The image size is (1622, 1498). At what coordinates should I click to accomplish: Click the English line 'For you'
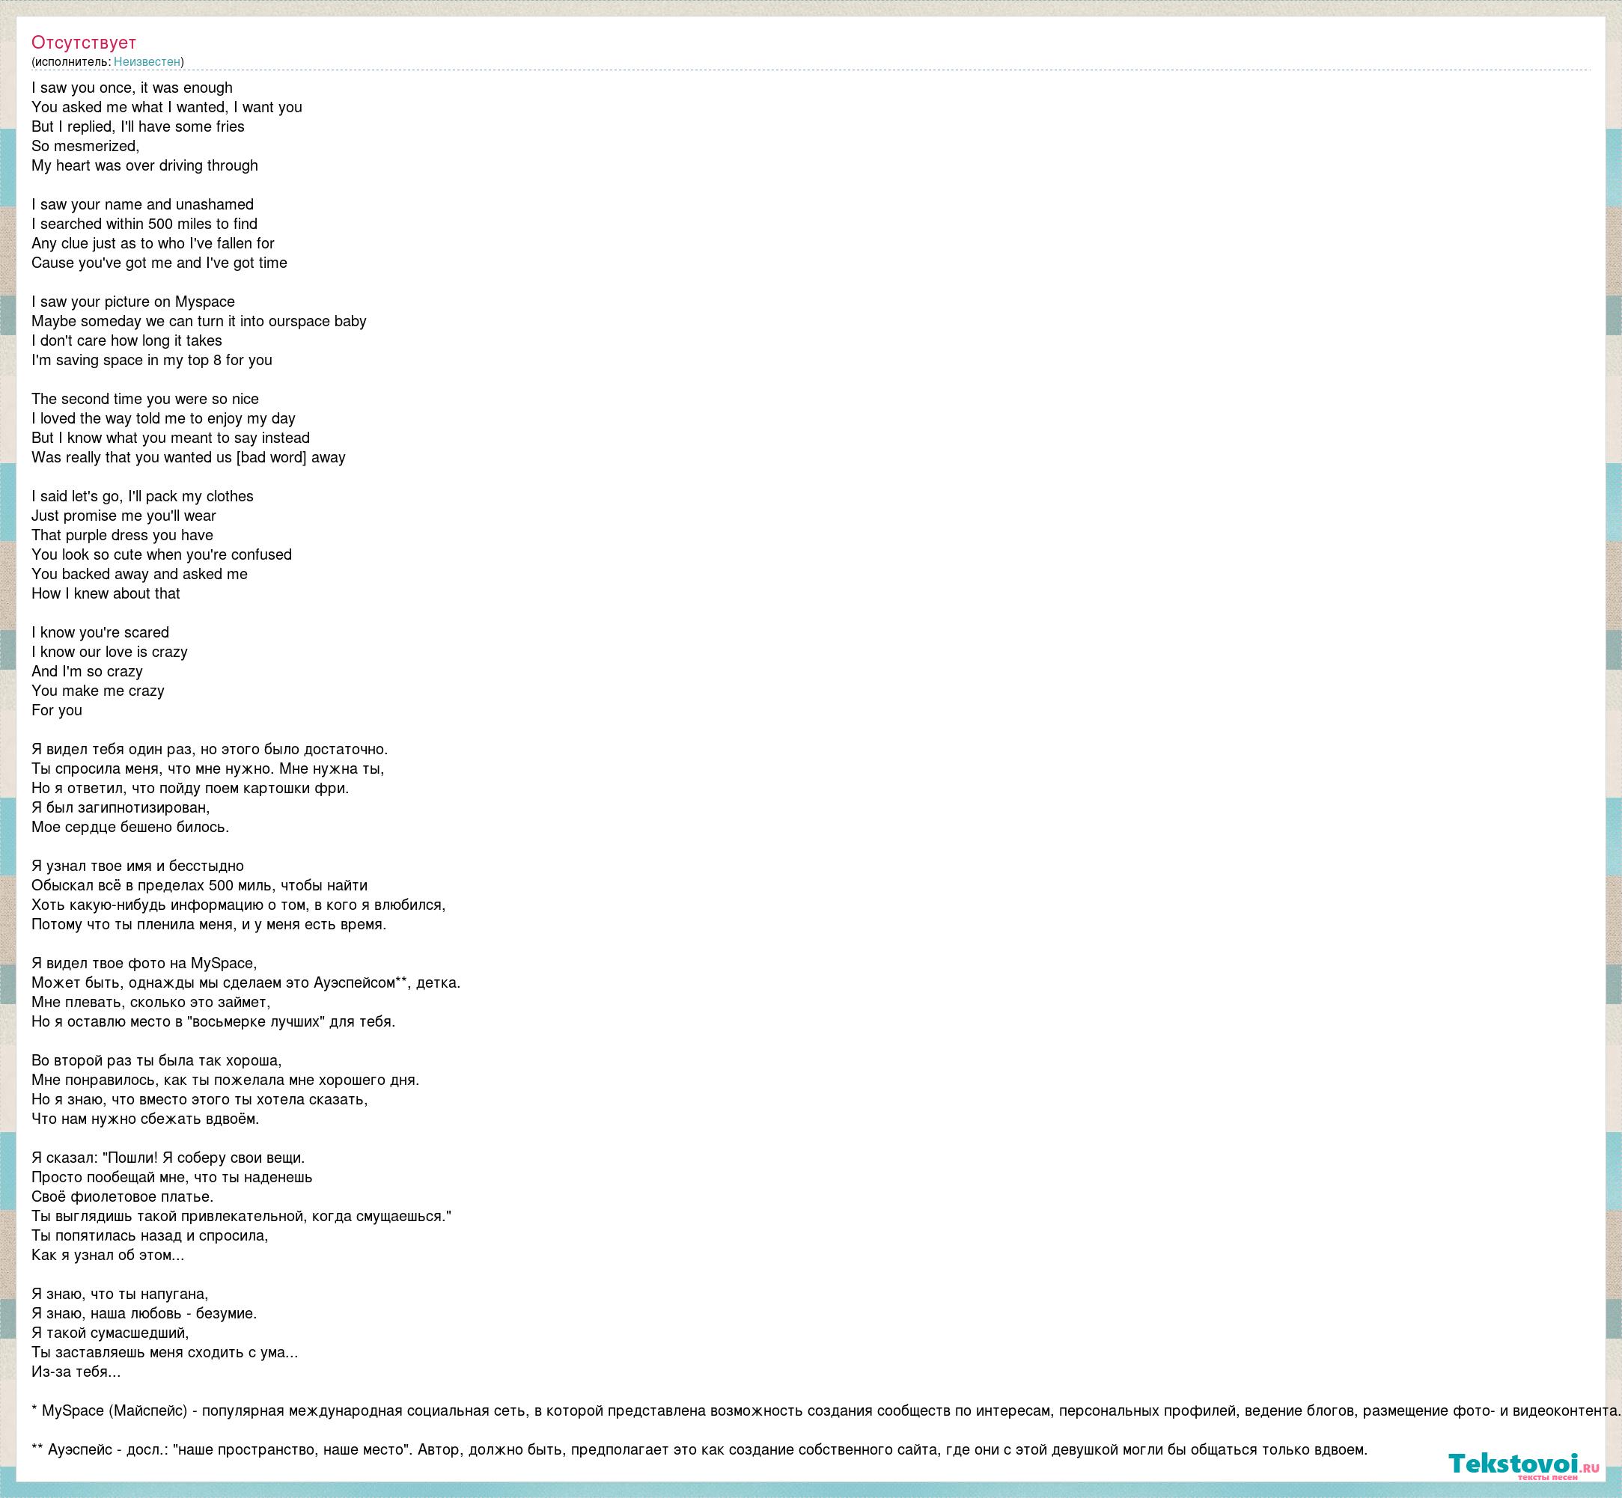tap(57, 710)
